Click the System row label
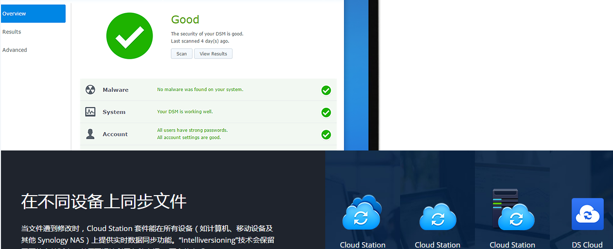This screenshot has height=249, width=613. click(114, 112)
